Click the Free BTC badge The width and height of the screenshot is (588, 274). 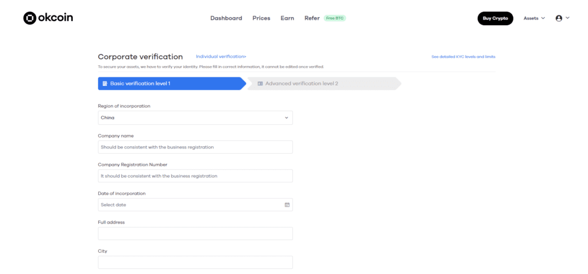[x=335, y=18]
